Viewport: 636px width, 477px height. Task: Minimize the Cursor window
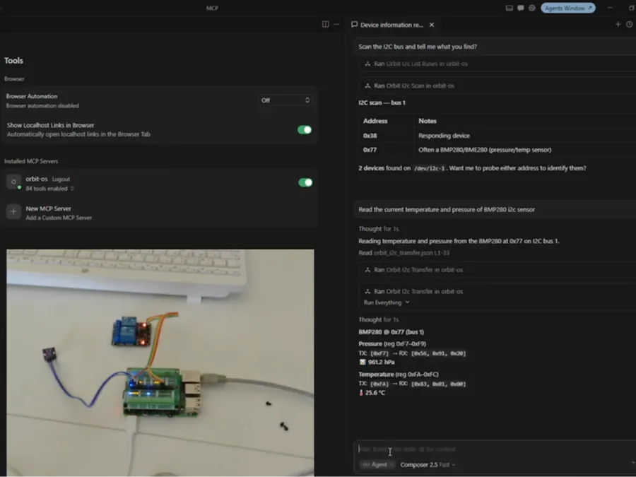click(610, 8)
